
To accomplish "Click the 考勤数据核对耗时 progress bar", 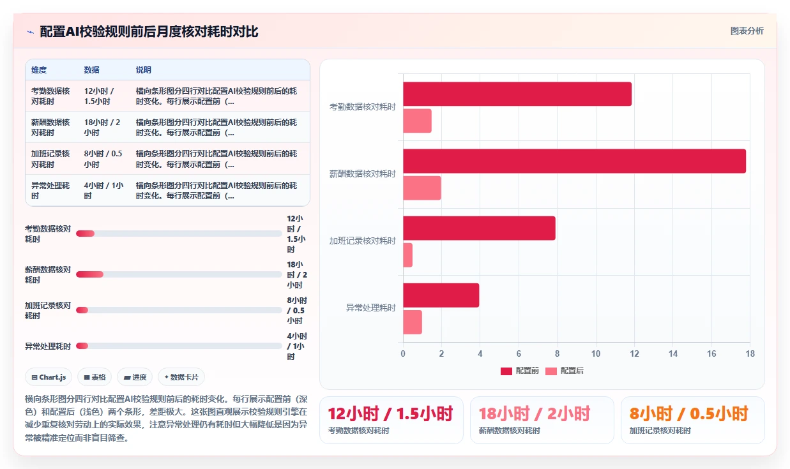I will click(179, 234).
